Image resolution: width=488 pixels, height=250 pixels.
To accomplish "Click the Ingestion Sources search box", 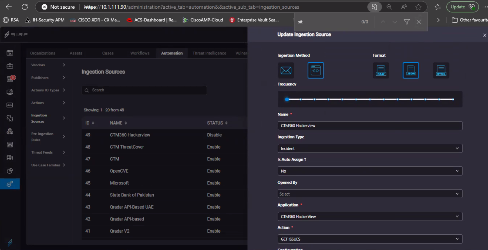I will coord(144,90).
